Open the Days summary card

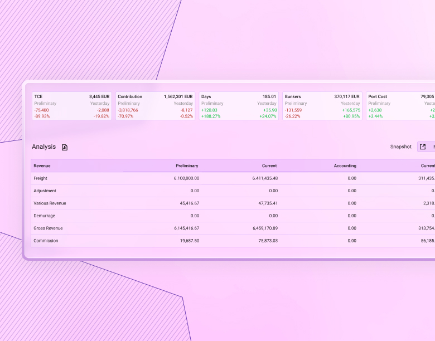tap(239, 106)
